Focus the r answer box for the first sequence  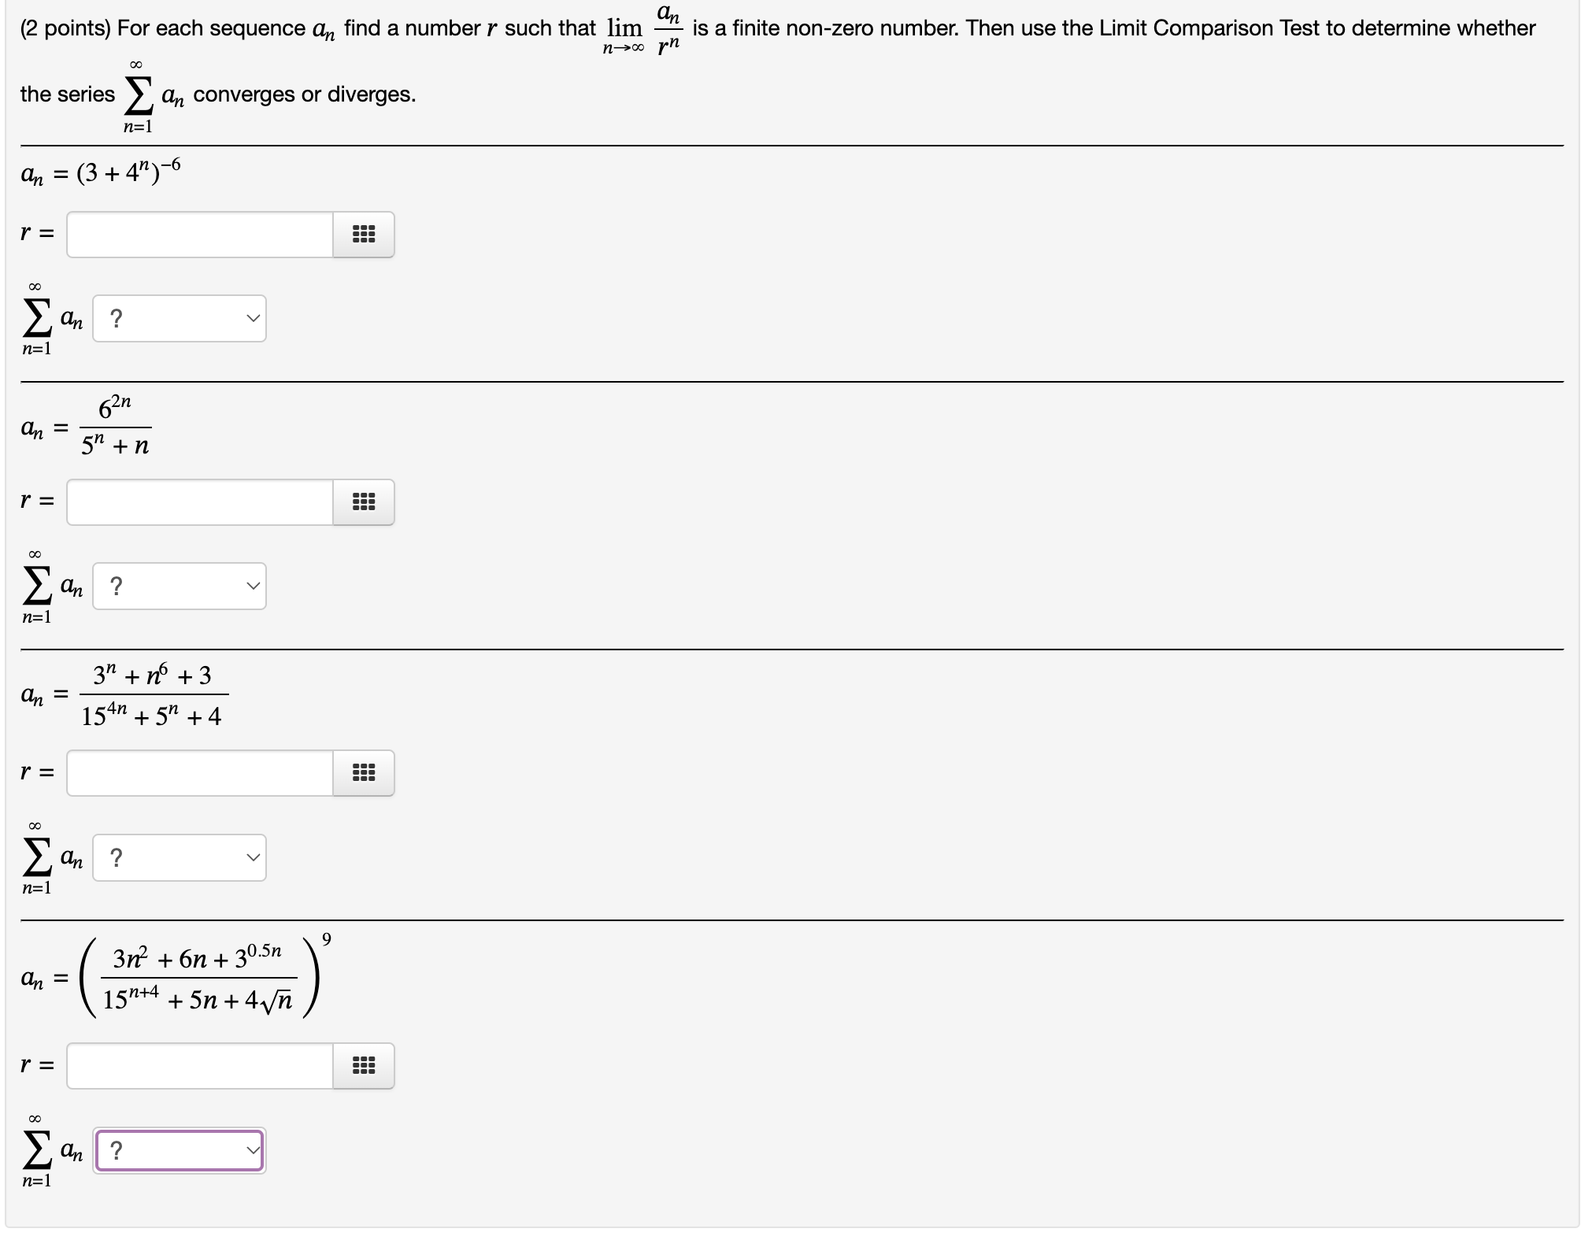coord(197,234)
